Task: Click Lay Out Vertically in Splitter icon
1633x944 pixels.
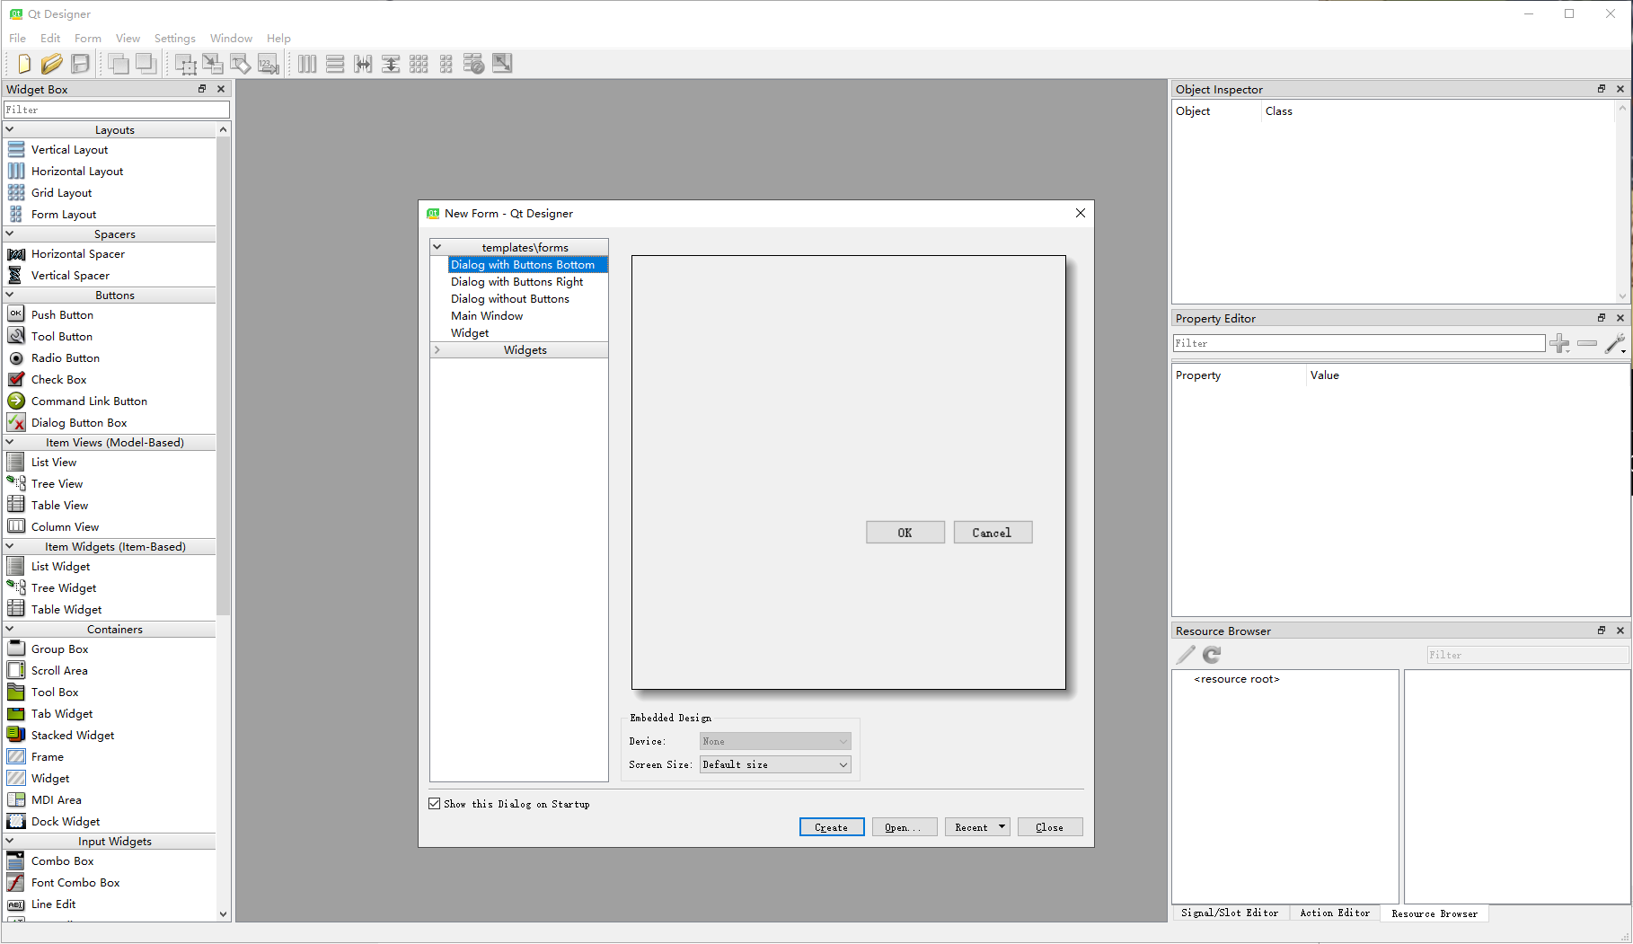Action: pyautogui.click(x=391, y=64)
